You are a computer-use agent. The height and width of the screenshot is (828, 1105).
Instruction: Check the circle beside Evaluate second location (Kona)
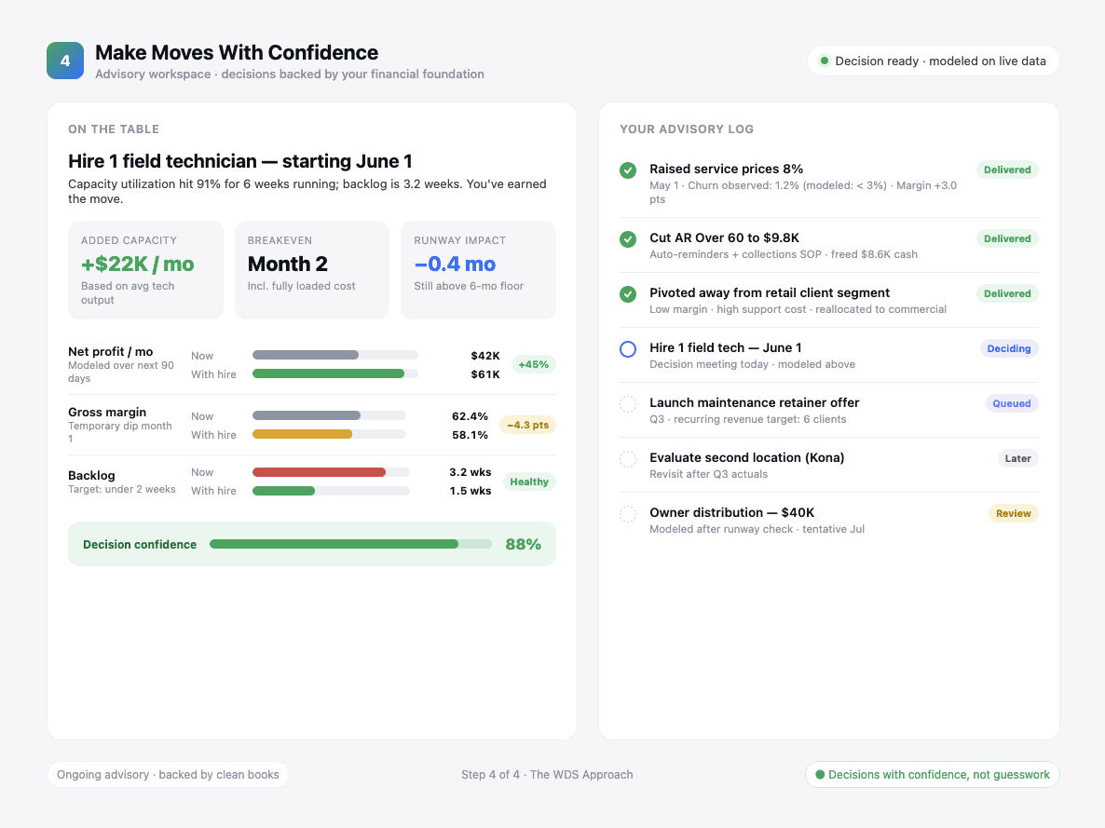coord(627,458)
